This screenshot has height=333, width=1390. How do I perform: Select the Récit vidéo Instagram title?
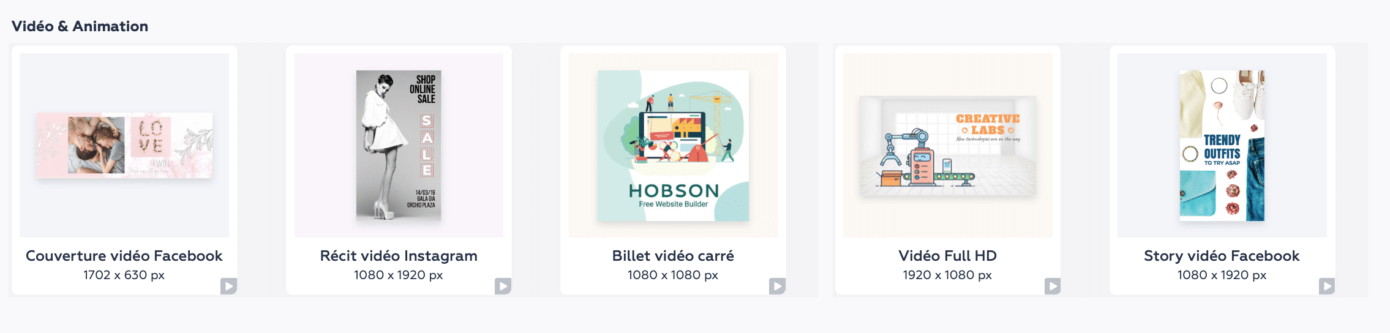(x=399, y=256)
